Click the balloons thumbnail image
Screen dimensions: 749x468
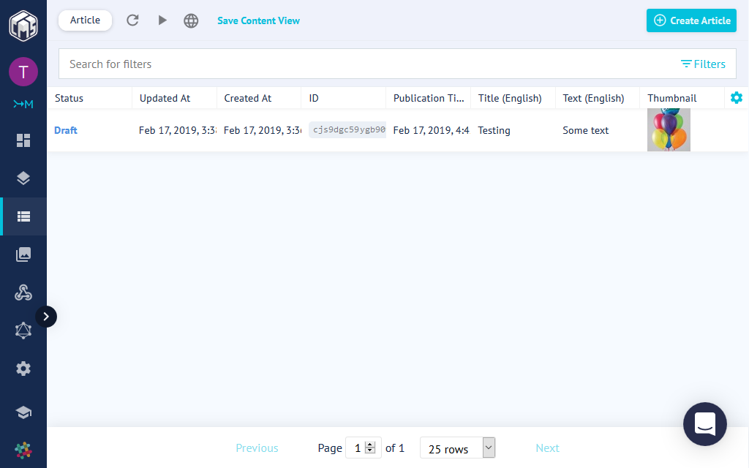(669, 130)
